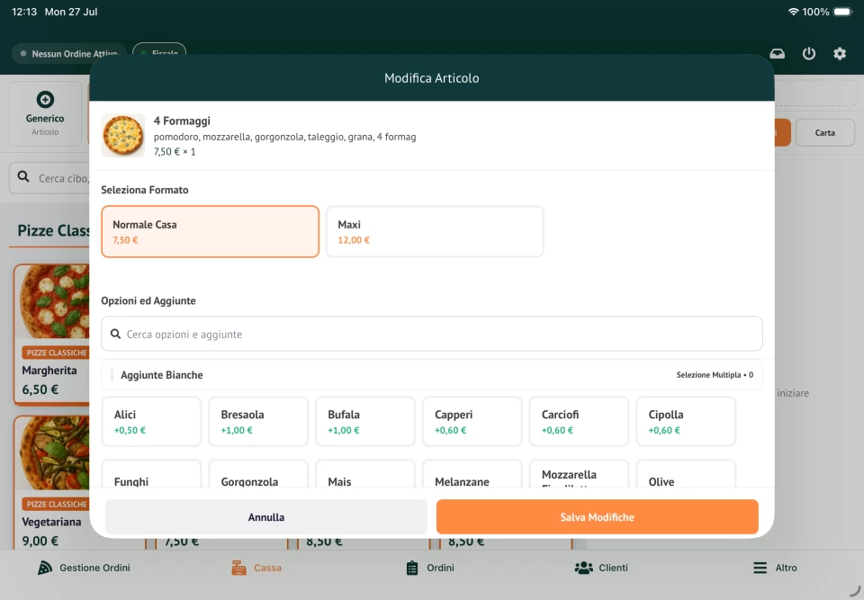This screenshot has width=864, height=600.
Task: Tap the power icon in header
Action: click(808, 53)
